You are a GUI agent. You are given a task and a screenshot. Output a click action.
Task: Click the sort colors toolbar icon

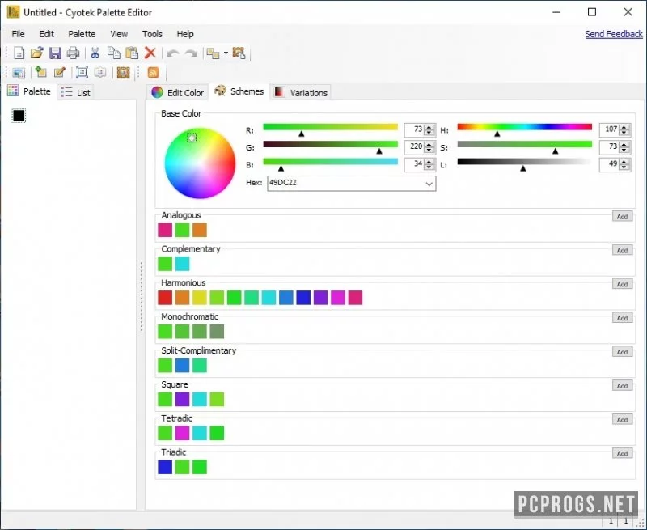click(213, 53)
